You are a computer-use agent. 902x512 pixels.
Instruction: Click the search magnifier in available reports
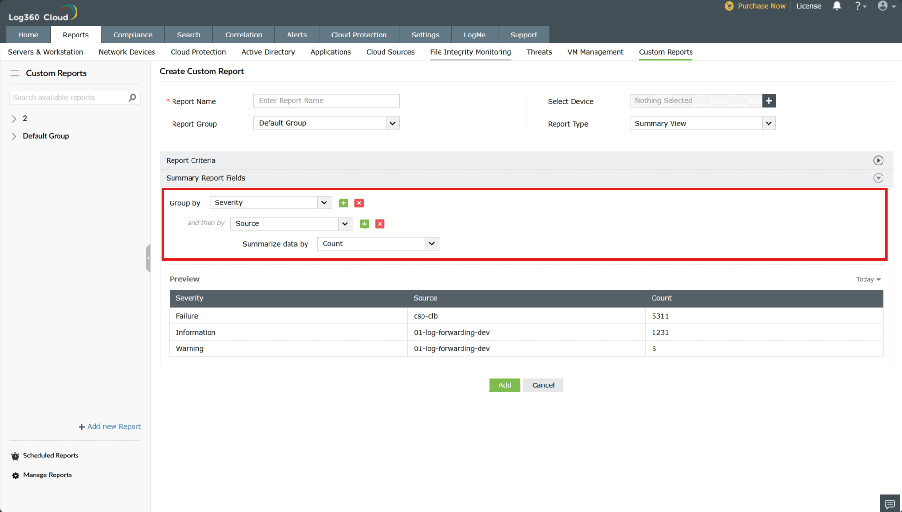132,97
